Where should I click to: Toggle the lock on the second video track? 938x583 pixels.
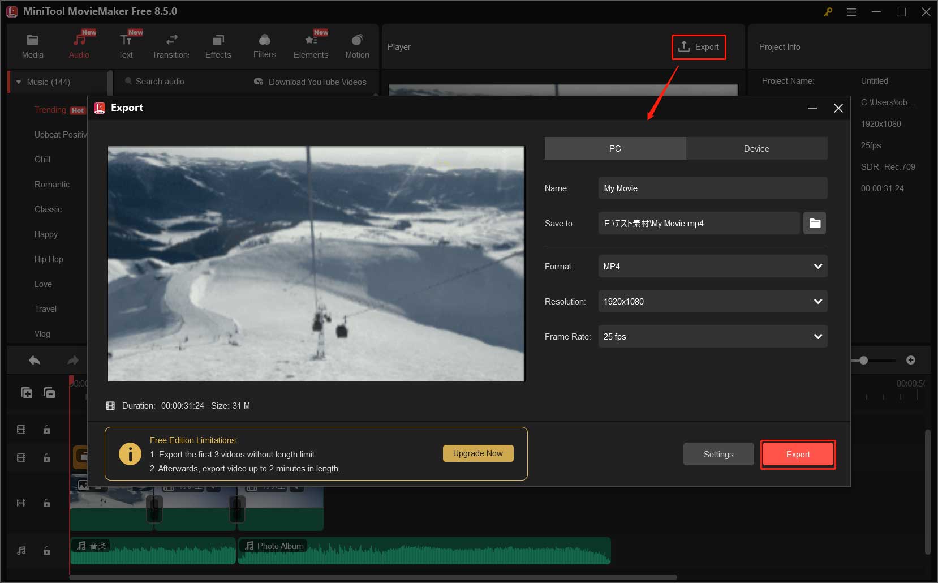tap(46, 457)
